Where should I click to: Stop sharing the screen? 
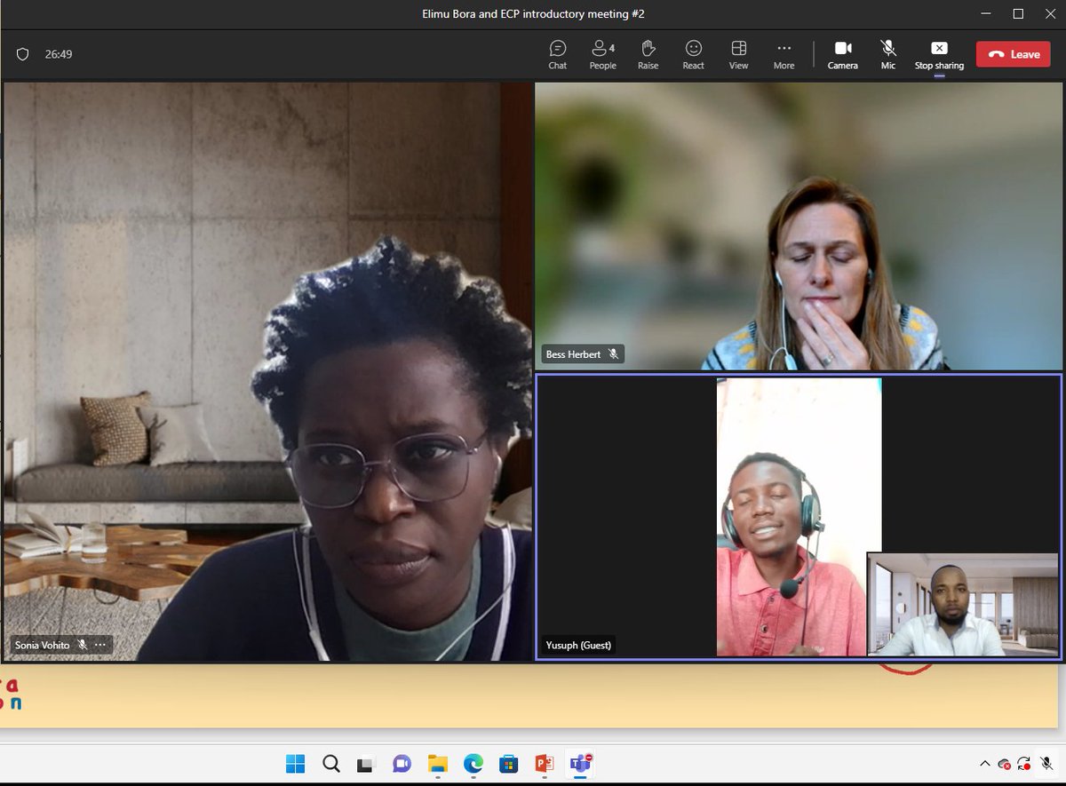point(939,54)
